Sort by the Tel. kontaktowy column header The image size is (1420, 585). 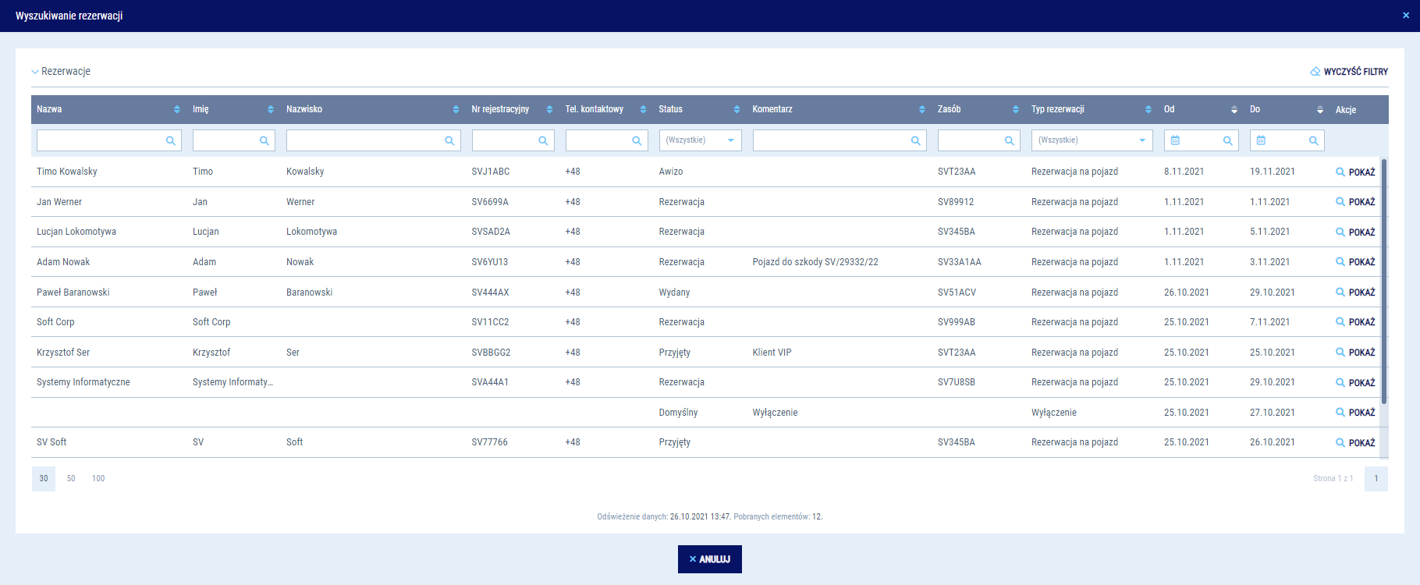[x=594, y=109]
